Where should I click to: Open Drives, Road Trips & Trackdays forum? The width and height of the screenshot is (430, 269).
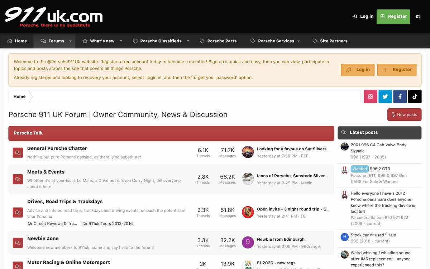tap(65, 202)
